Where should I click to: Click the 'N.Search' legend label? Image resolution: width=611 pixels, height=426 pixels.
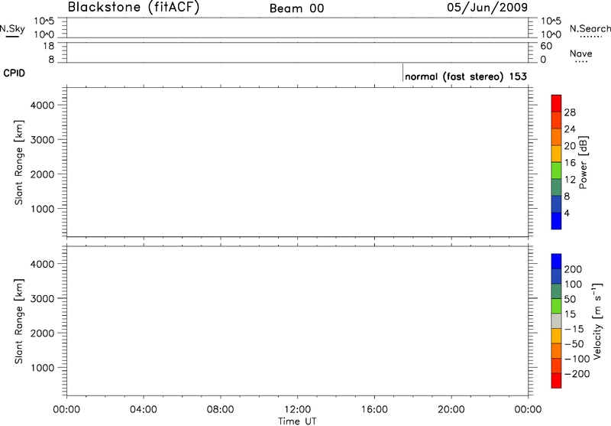coord(590,28)
